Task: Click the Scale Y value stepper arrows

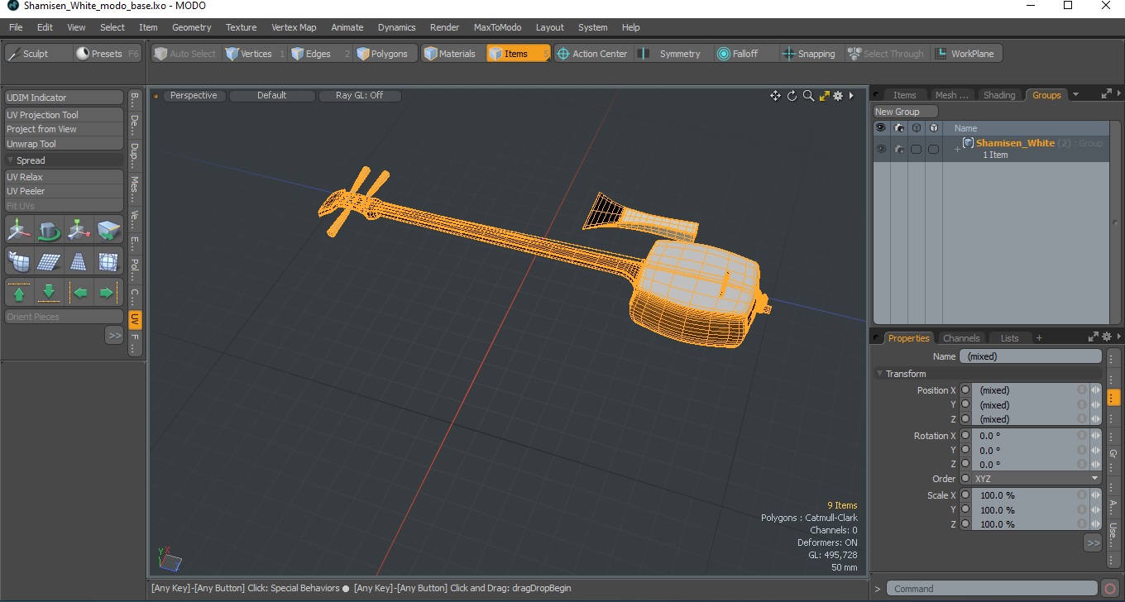Action: coord(1096,510)
